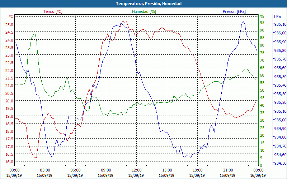This screenshot has width=287, height=179.
Task: Click the "936,00" pressure axis value
Action: [280, 33]
